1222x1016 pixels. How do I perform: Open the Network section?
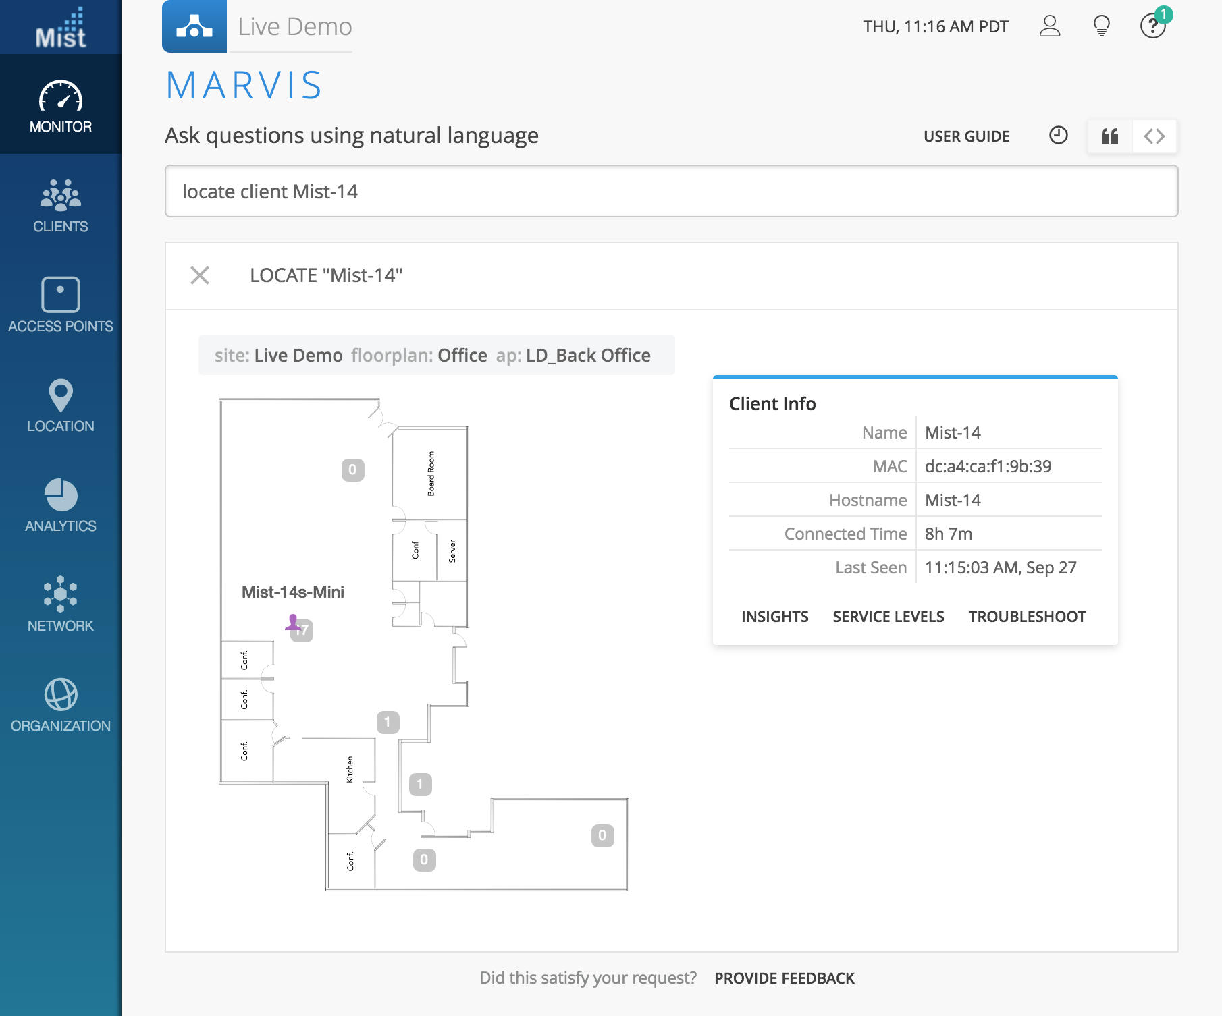pyautogui.click(x=61, y=605)
